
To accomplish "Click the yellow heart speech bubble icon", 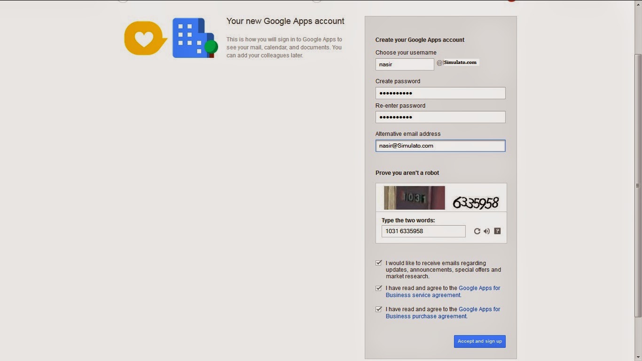I will [146, 38].
